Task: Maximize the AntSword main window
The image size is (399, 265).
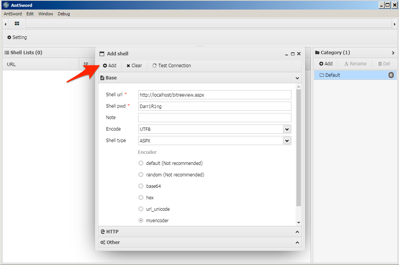Action: click(x=388, y=5)
